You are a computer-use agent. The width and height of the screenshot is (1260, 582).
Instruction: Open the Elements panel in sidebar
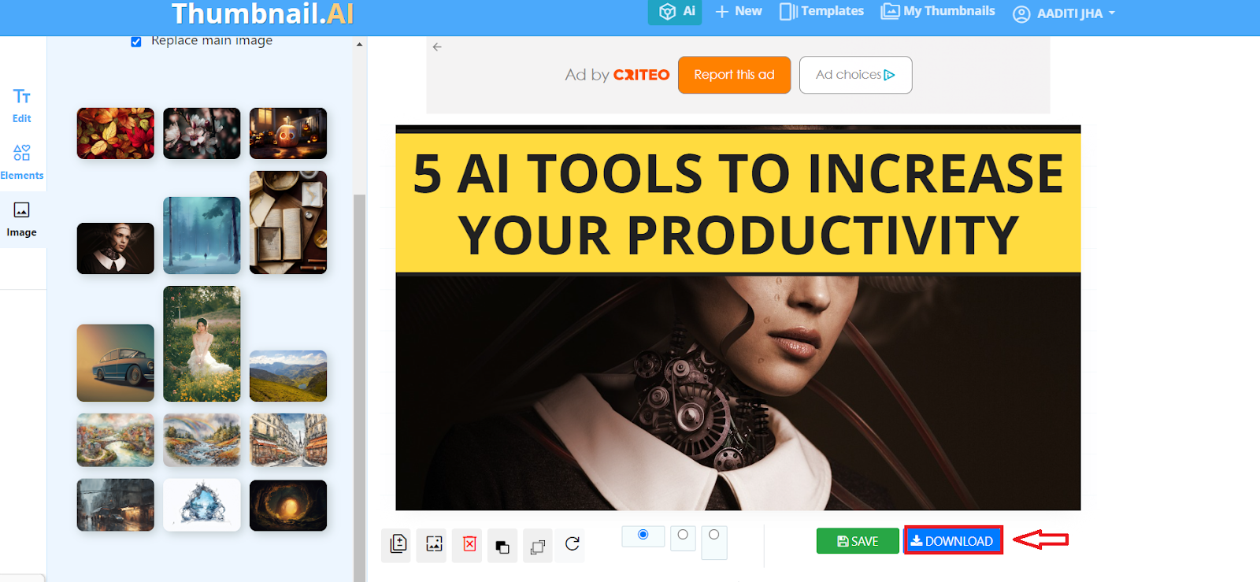22,162
